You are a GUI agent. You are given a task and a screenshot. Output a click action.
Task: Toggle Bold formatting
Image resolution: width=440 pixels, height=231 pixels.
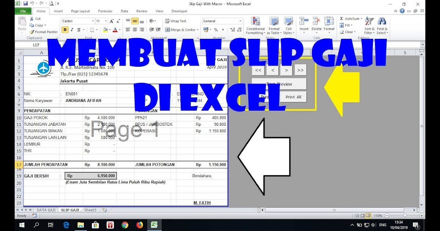coord(65,30)
